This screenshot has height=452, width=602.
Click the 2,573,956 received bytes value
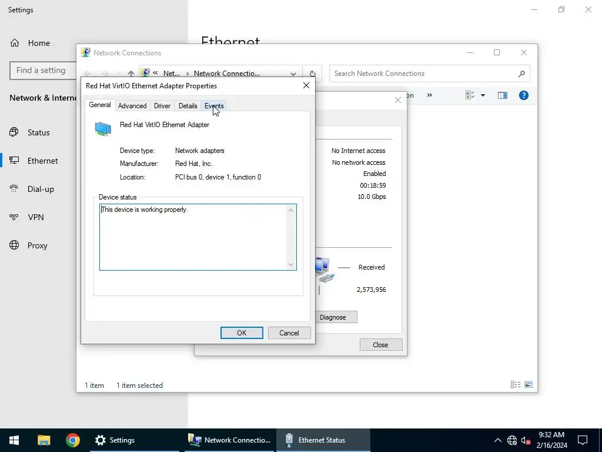(372, 290)
